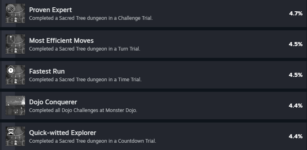Click the Turn Trial description text
Viewport: 307px width, 150px height.
pos(85,49)
